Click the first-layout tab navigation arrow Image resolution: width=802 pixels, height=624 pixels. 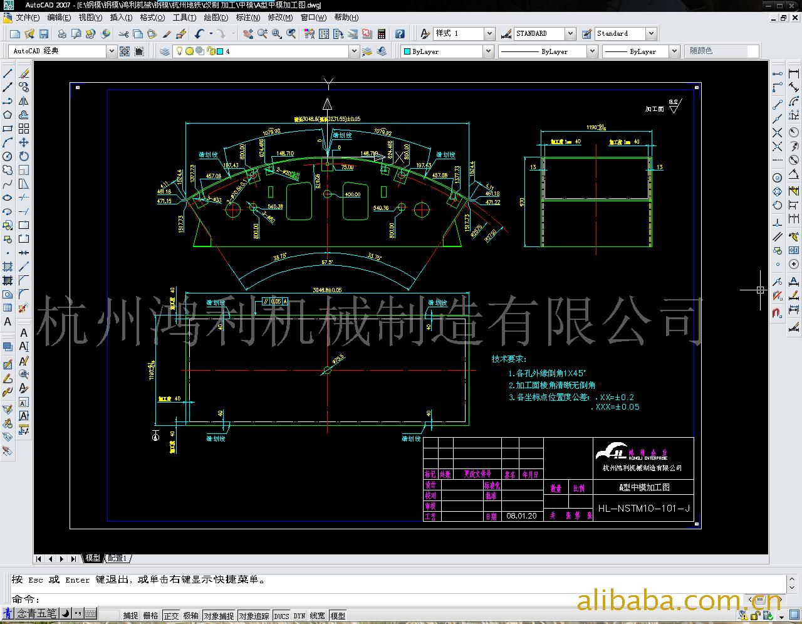39,558
